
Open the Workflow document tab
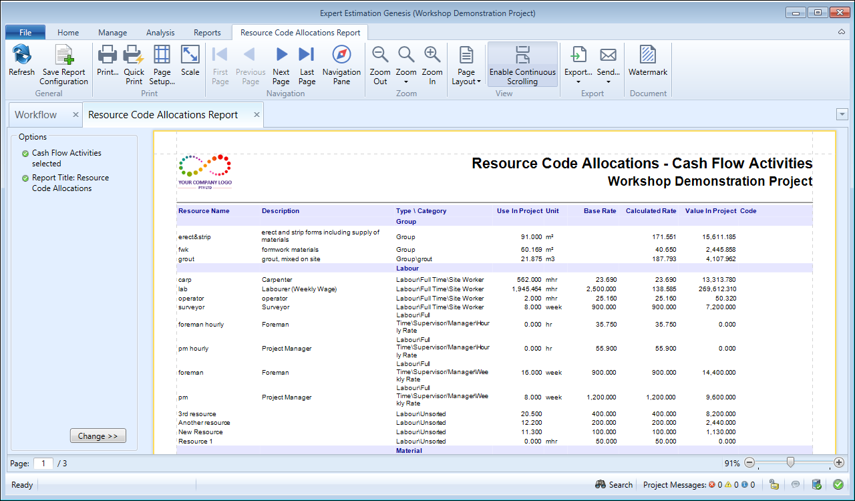36,115
